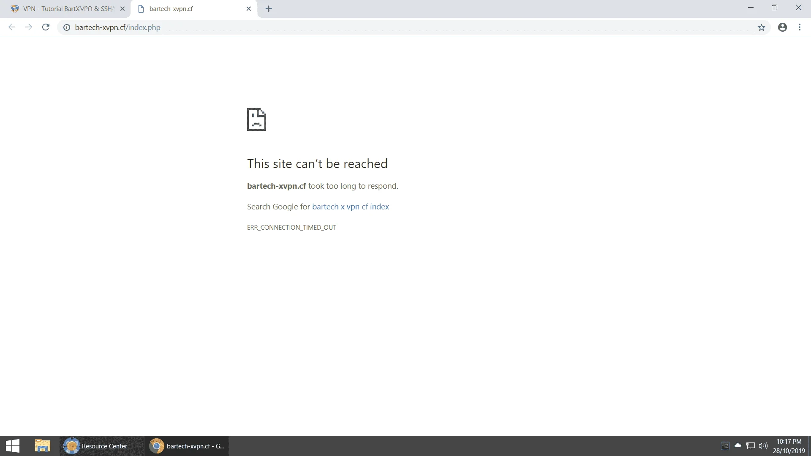This screenshot has width=811, height=456.
Task: Open the volume speaker tray icon
Action: [x=763, y=446]
